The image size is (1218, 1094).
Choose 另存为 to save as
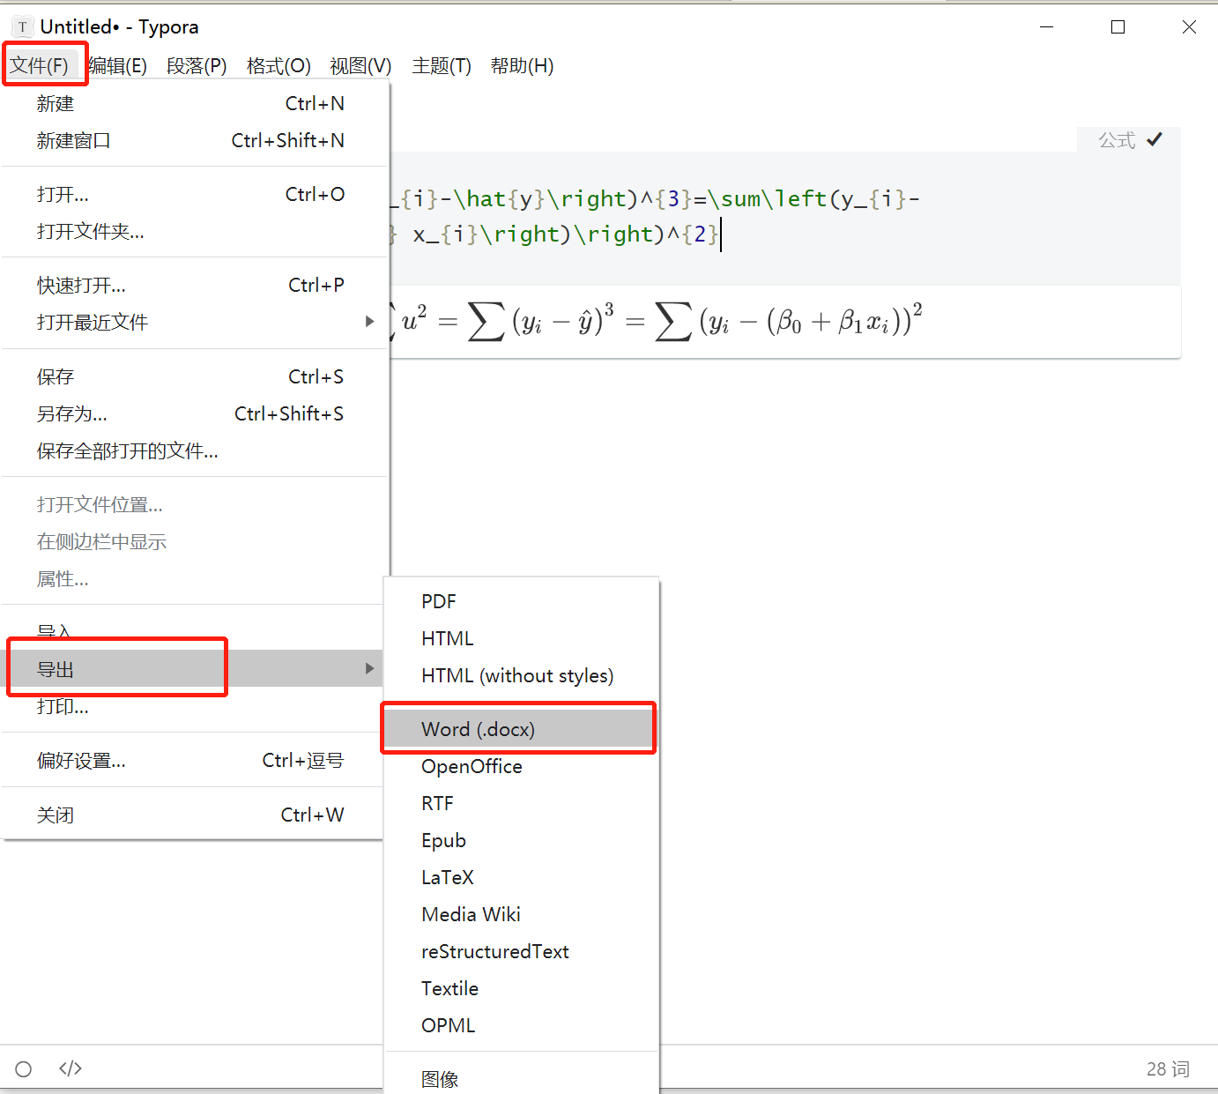71,413
